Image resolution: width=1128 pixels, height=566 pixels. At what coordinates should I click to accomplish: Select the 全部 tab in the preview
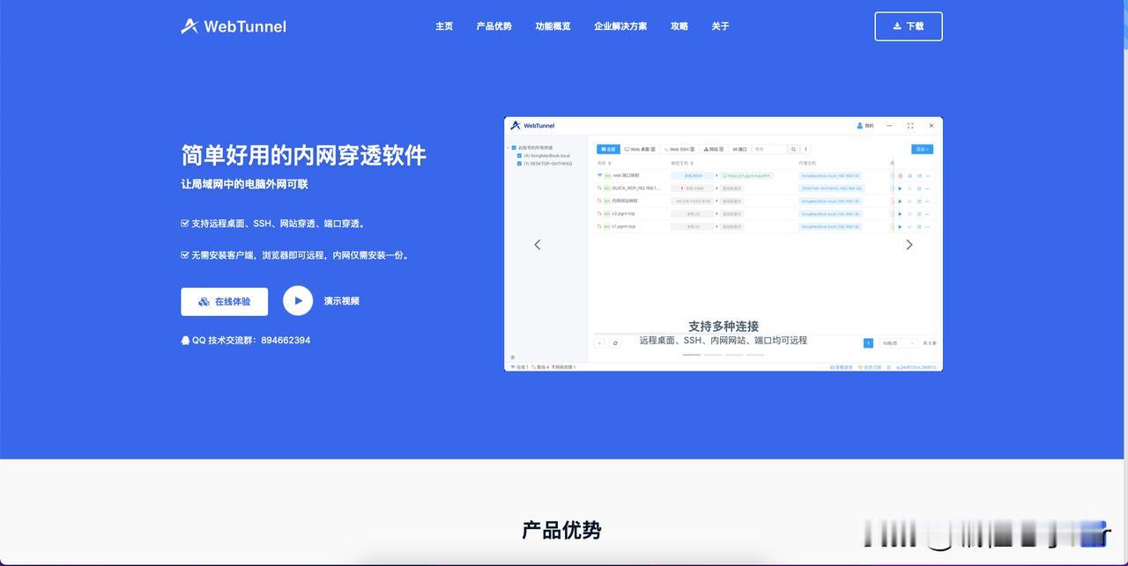[608, 150]
